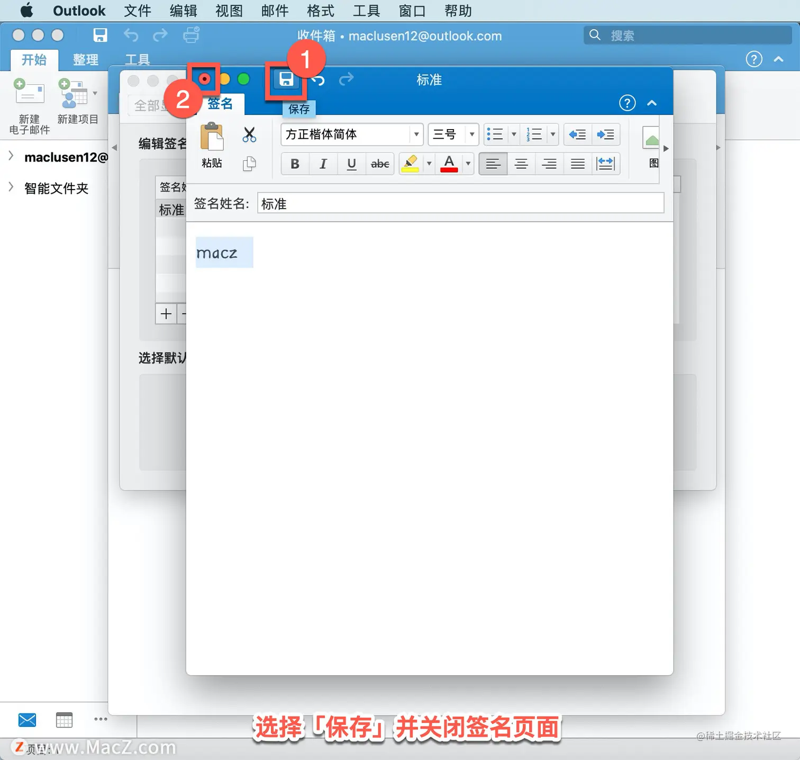
Task: Open the 邮件 menu
Action: pyautogui.click(x=275, y=11)
